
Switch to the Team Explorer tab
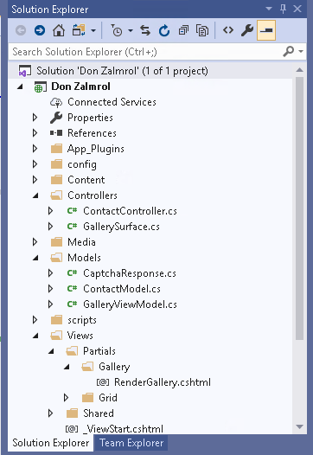coord(131,443)
